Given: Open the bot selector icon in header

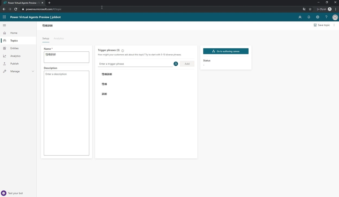Looking at the screenshot, I should tap(300, 17).
